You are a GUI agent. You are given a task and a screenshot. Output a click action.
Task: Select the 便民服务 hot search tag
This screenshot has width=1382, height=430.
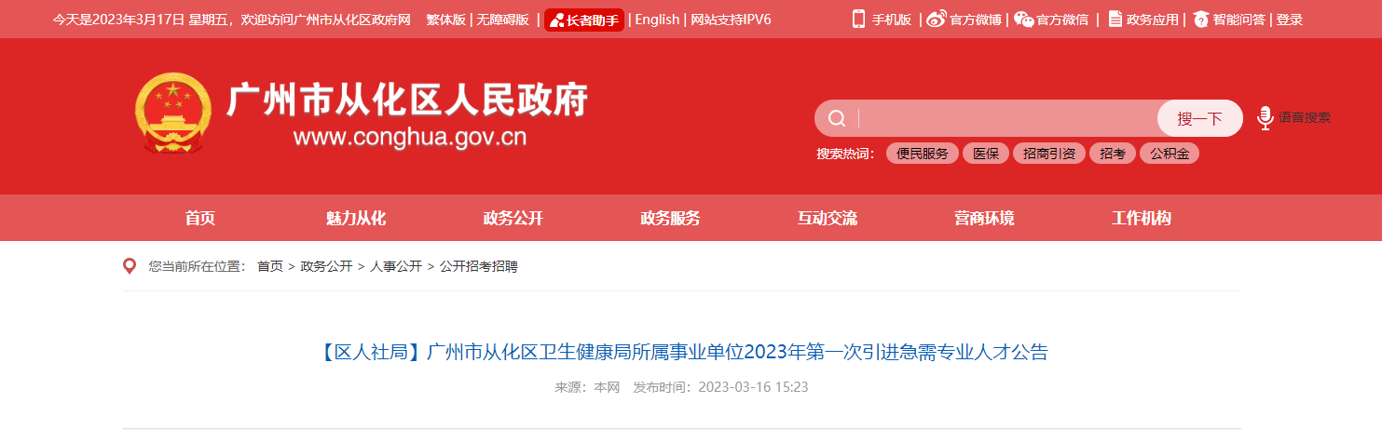tap(923, 154)
